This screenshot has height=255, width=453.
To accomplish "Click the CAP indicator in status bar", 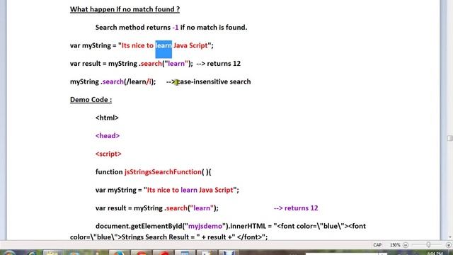I will coord(377,245).
